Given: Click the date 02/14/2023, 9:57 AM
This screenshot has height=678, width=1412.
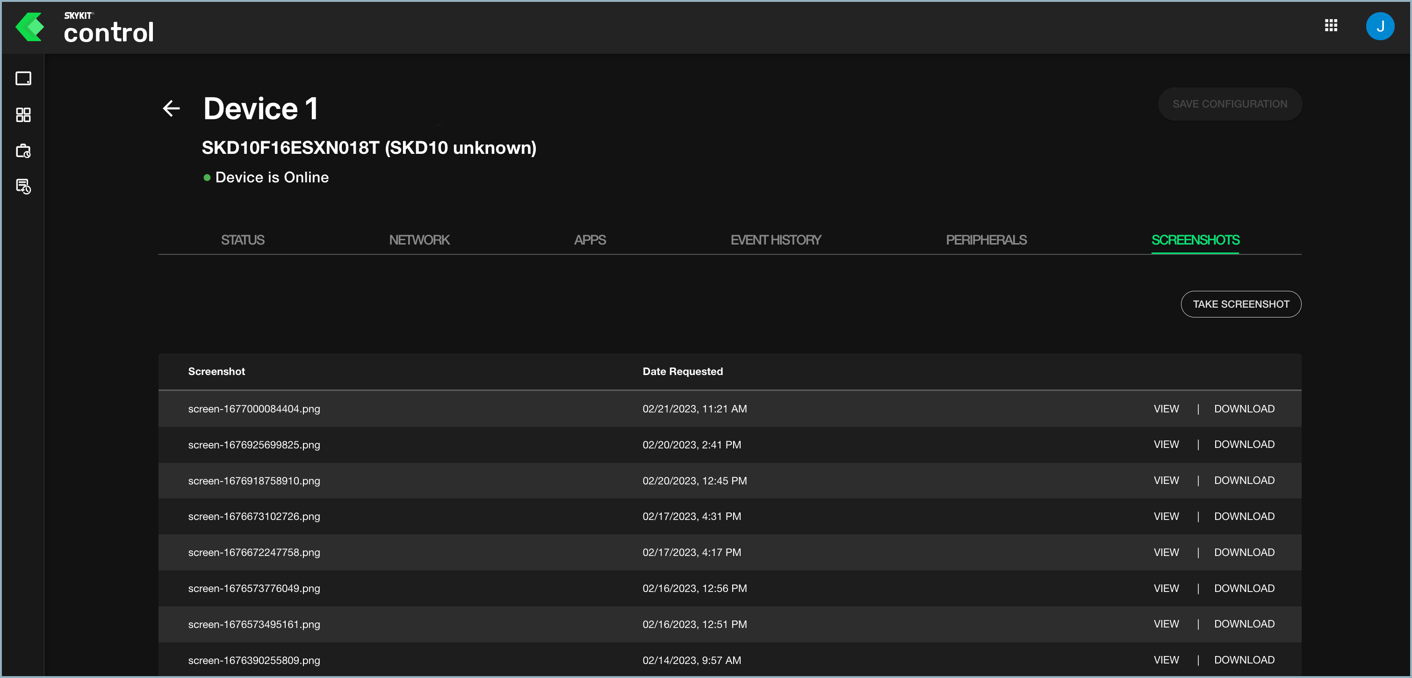Looking at the screenshot, I should pos(692,660).
